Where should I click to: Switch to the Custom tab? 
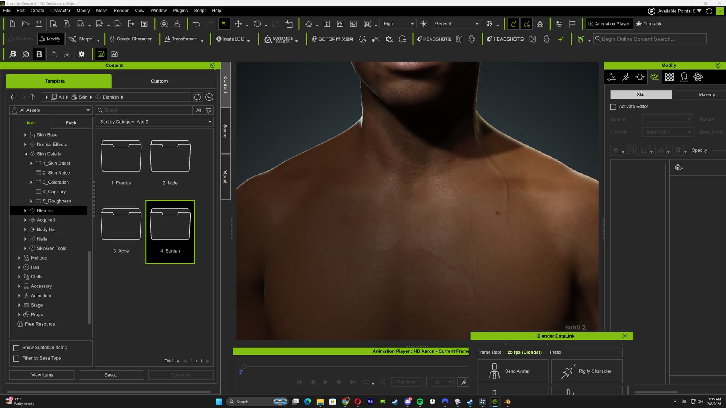(x=159, y=81)
